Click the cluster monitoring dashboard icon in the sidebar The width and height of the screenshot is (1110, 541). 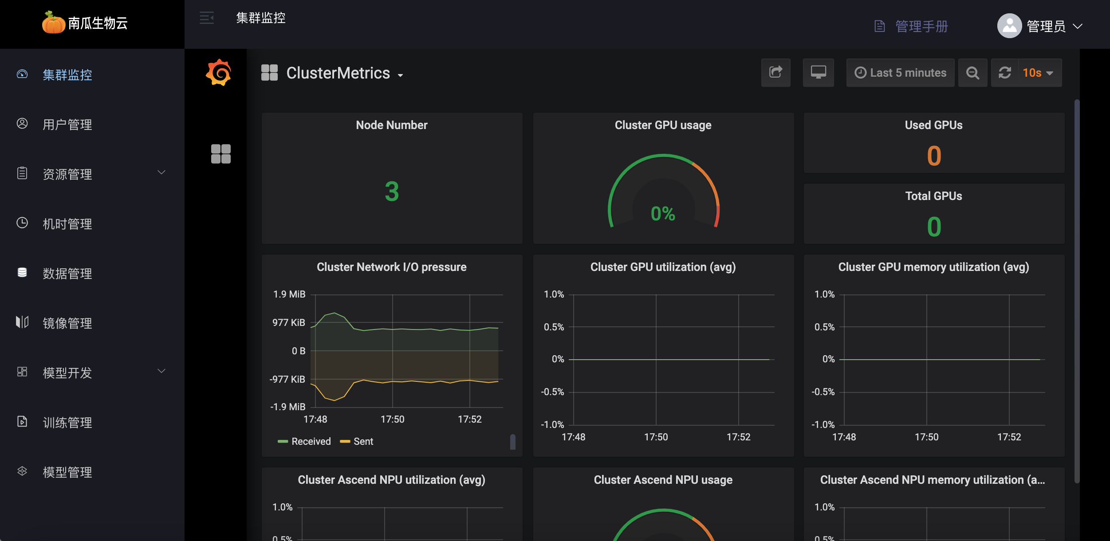(x=22, y=74)
